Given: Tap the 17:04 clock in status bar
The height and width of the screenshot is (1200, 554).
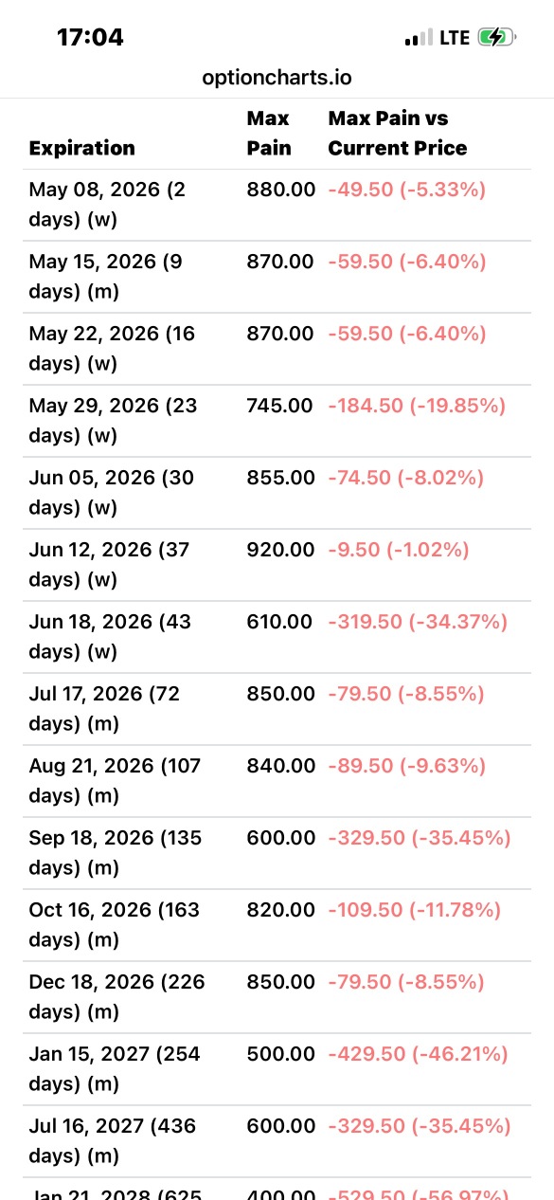Looking at the screenshot, I should [90, 37].
